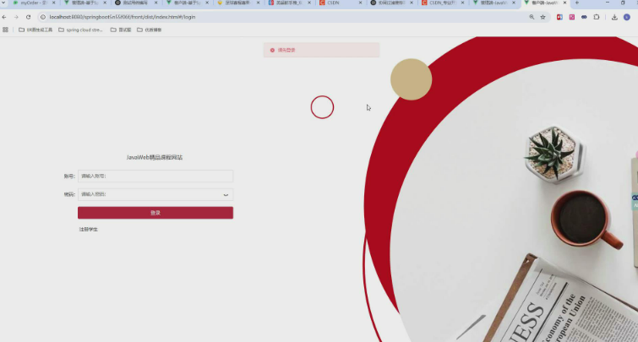638x342 pixels.
Task: Open the last bookmark folder on the bar
Action: 150,30
